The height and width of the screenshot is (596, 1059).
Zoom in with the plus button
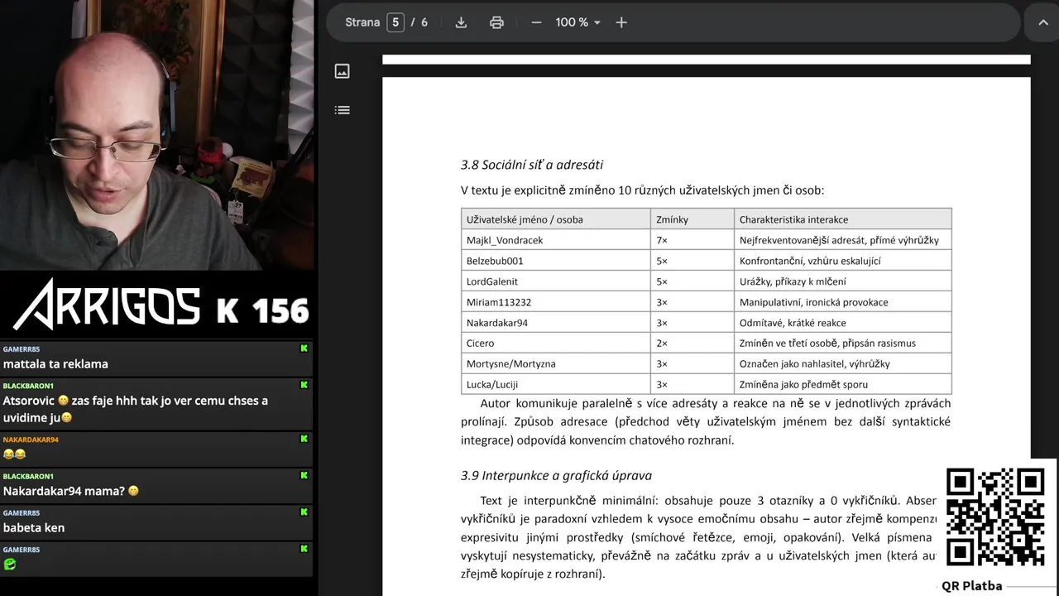[x=621, y=22]
